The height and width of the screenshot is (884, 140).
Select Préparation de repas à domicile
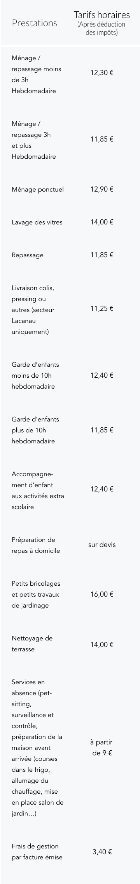(x=36, y=545)
